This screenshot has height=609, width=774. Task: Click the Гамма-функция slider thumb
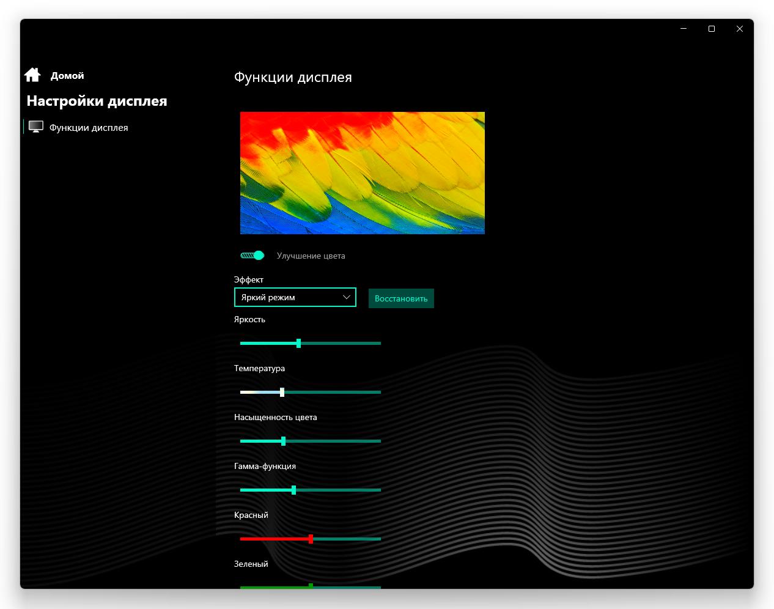coord(293,490)
